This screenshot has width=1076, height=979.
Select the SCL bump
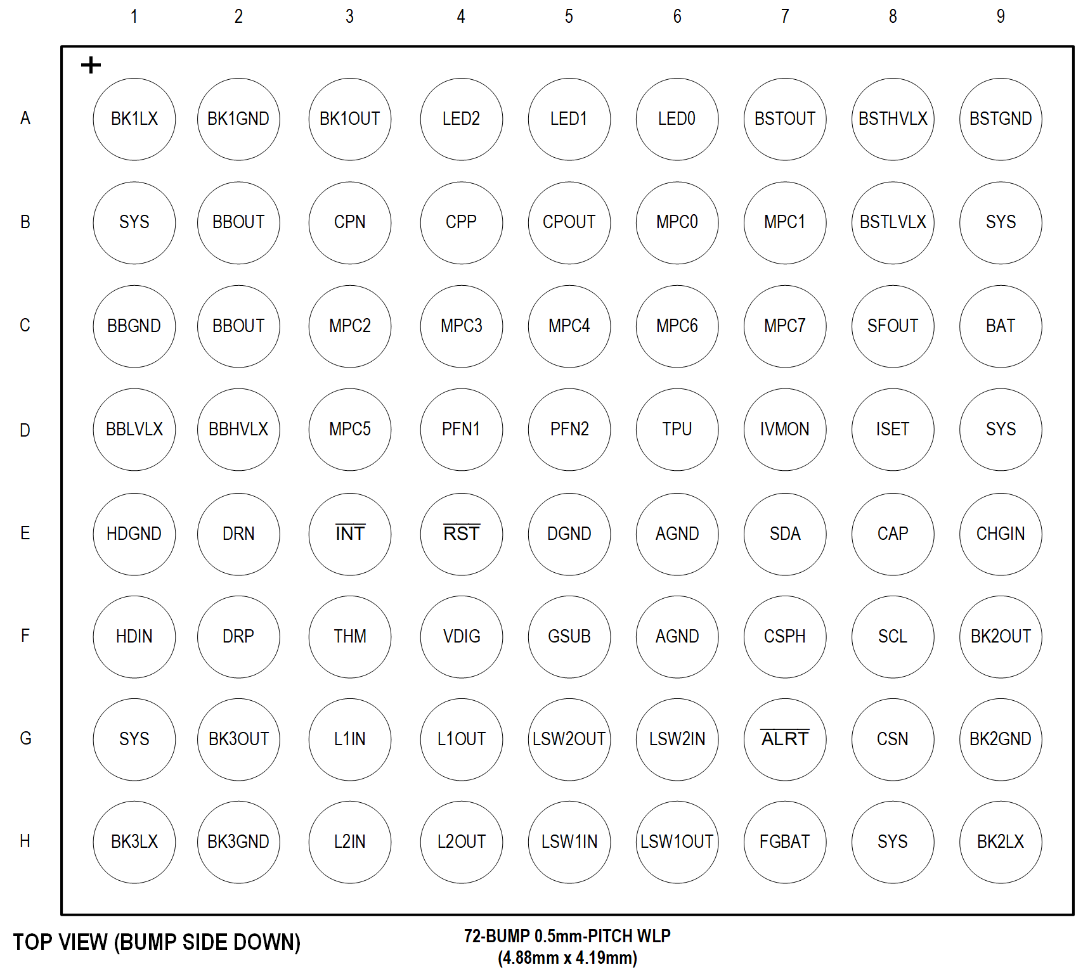tap(892, 637)
